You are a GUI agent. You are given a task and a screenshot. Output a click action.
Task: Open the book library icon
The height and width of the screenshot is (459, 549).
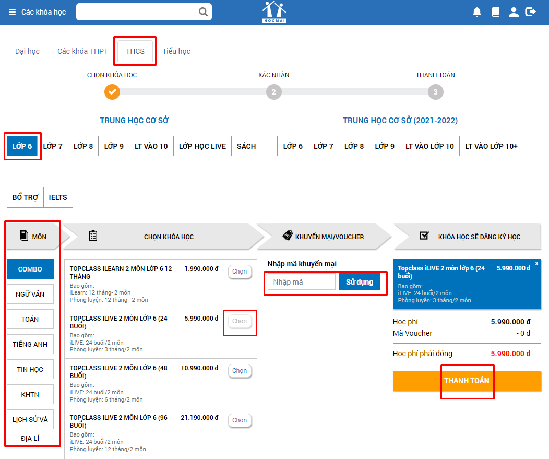point(495,12)
